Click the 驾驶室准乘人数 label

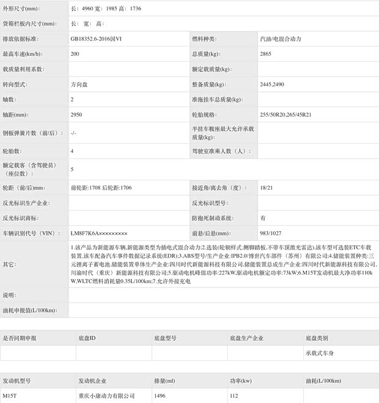point(221,151)
